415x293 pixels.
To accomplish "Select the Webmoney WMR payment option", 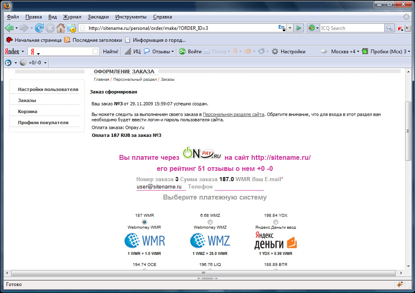I will (x=144, y=222).
